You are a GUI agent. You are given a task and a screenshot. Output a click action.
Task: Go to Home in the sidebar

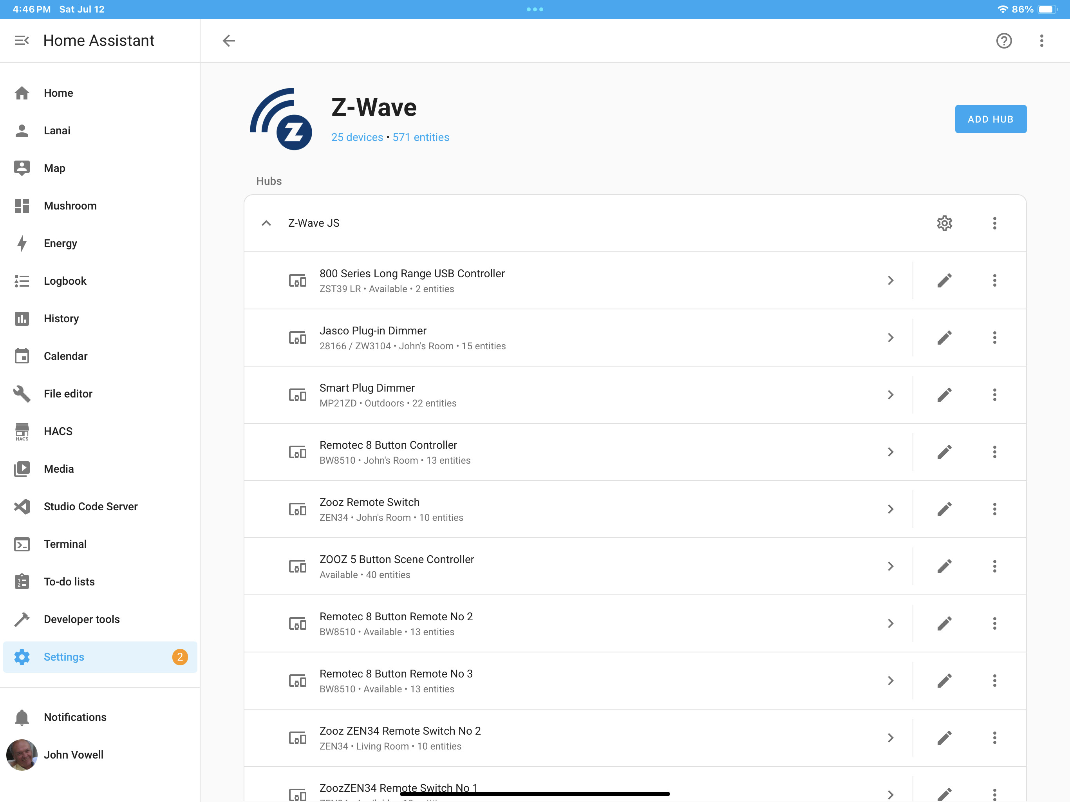click(100, 93)
